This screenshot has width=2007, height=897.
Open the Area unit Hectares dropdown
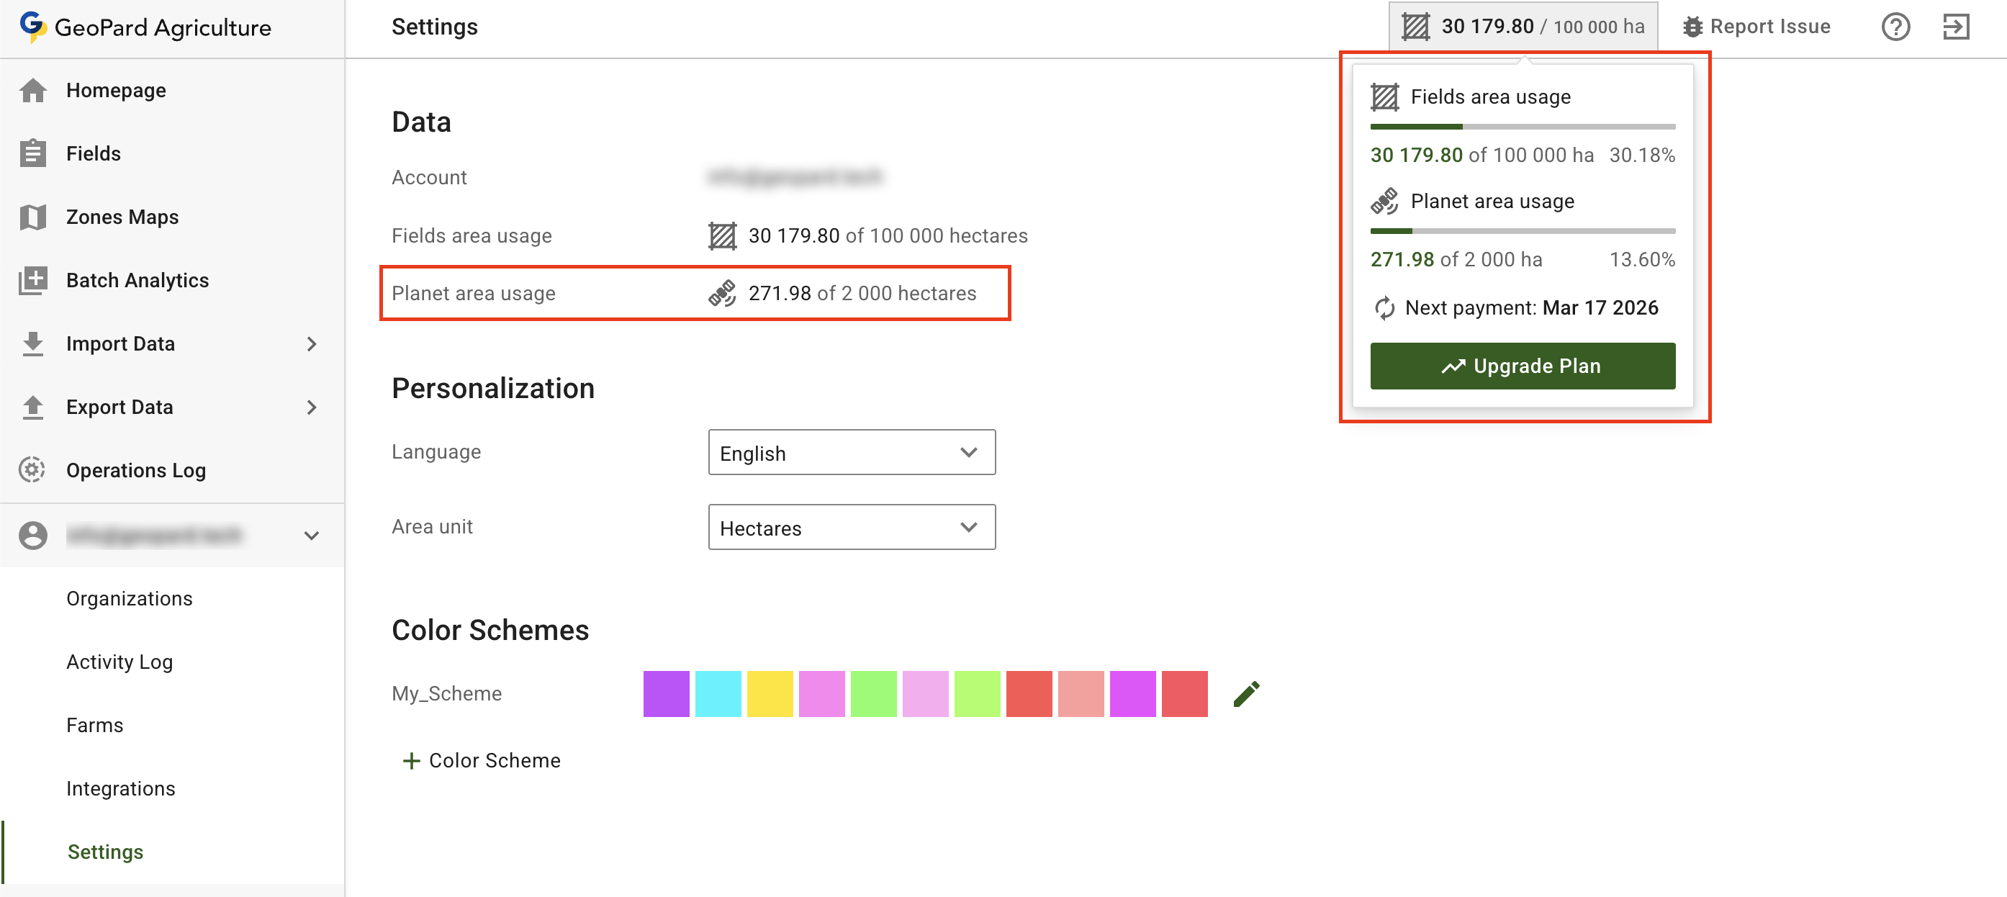coord(851,528)
